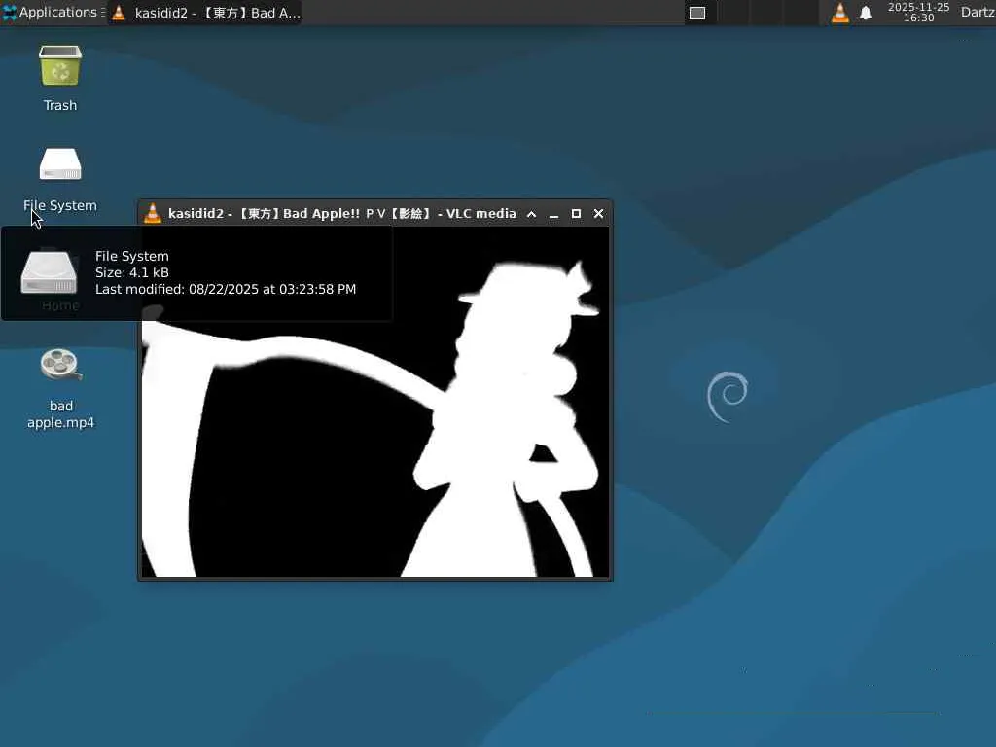The height and width of the screenshot is (747, 996).
Task: Open the Trash desktop icon
Action: [60, 65]
